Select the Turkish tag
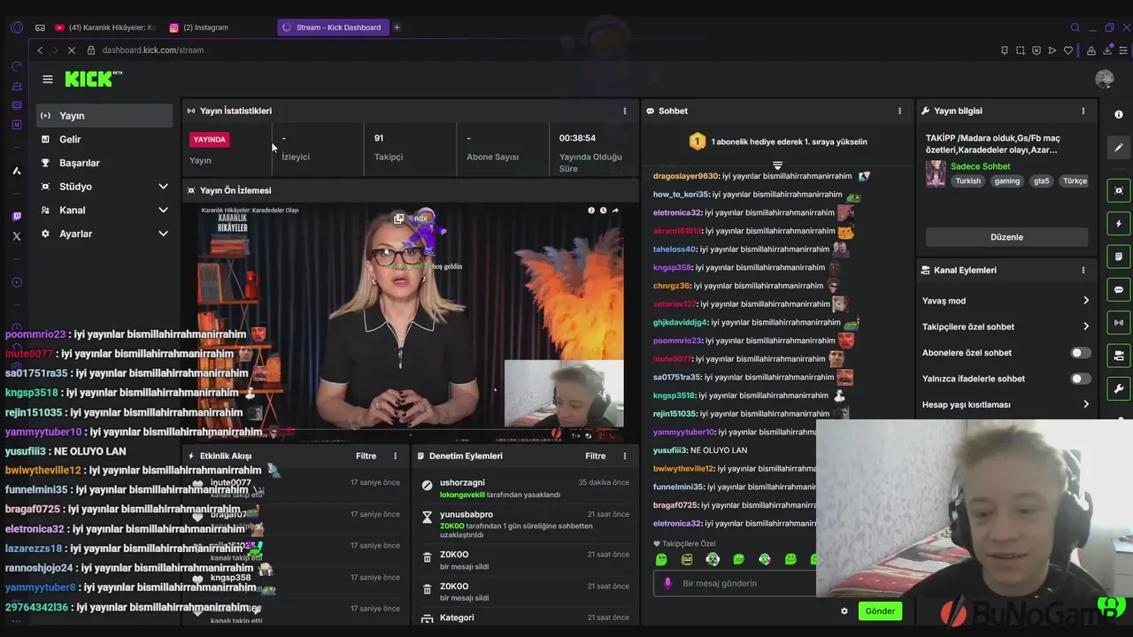Image resolution: width=1133 pixels, height=637 pixels. pos(967,180)
